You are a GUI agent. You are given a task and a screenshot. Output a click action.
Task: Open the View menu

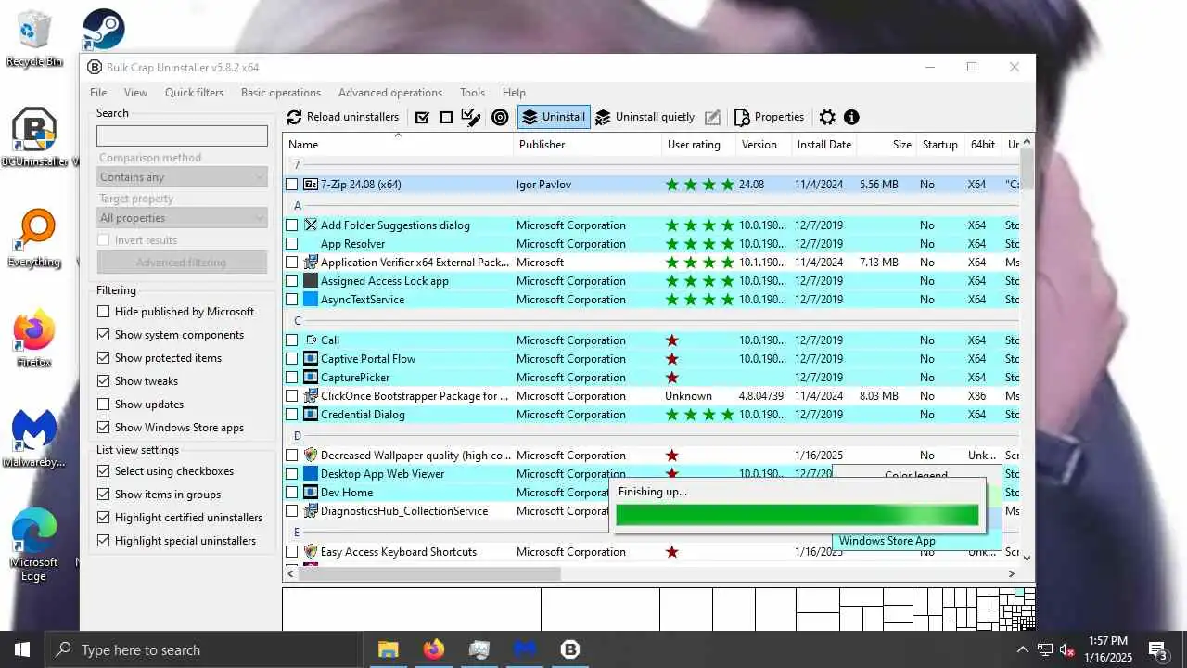[135, 93]
